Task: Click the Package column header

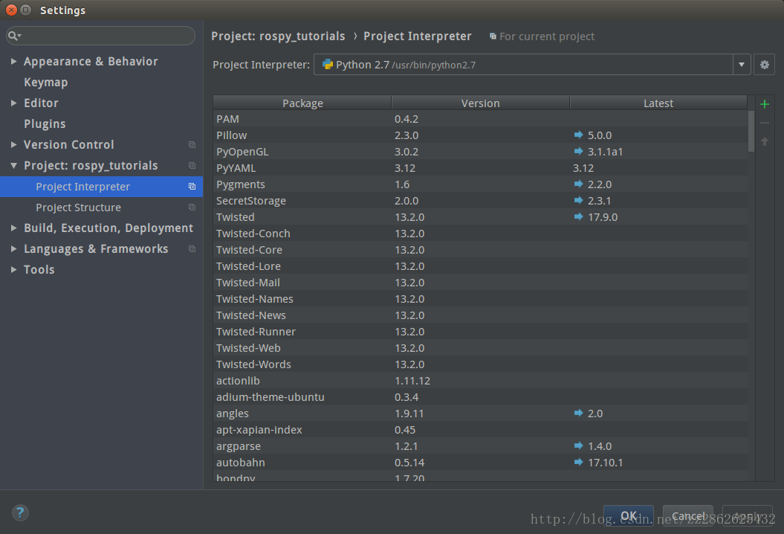Action: click(302, 103)
